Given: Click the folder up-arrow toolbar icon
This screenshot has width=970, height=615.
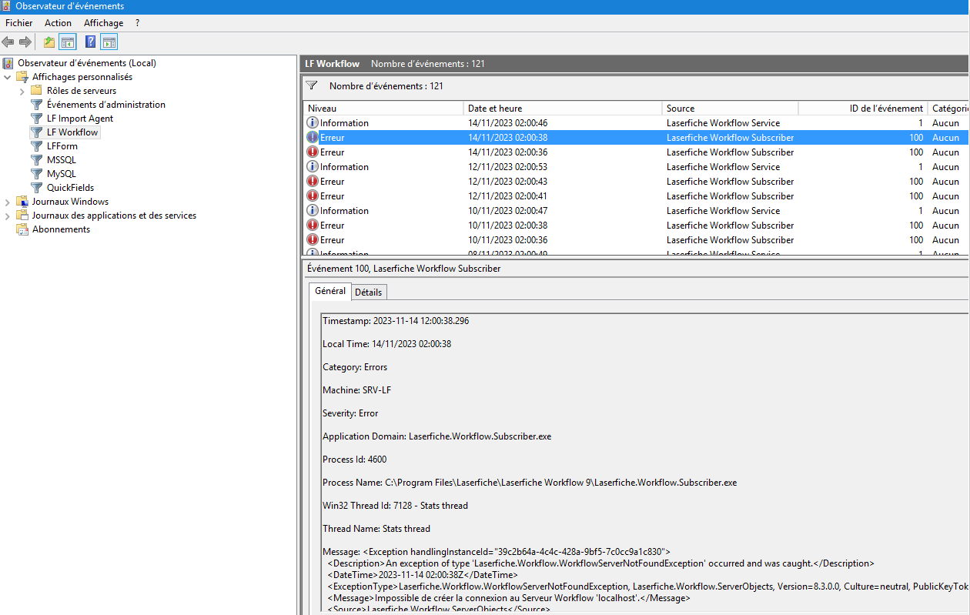Looking at the screenshot, I should [x=49, y=42].
